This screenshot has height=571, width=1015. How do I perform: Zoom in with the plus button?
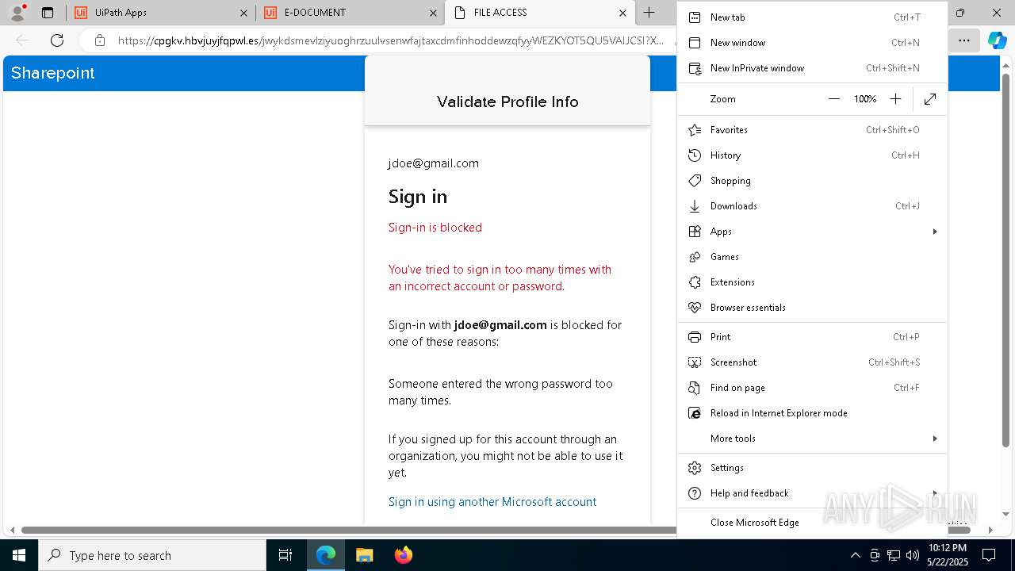(895, 99)
